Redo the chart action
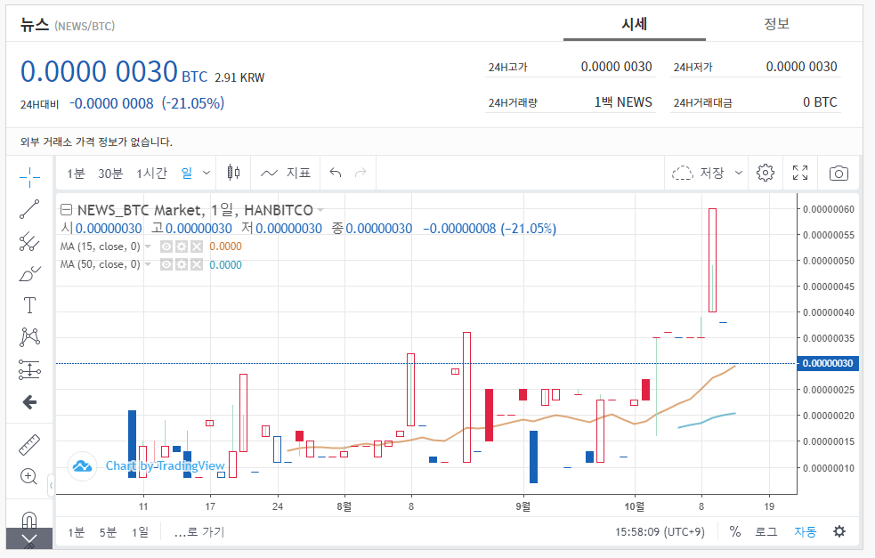This screenshot has height=558, width=875. [361, 173]
